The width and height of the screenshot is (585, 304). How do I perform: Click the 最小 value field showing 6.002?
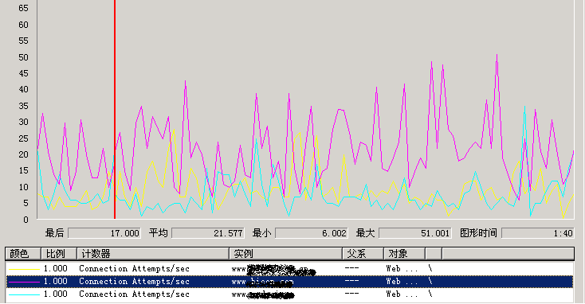312,233
